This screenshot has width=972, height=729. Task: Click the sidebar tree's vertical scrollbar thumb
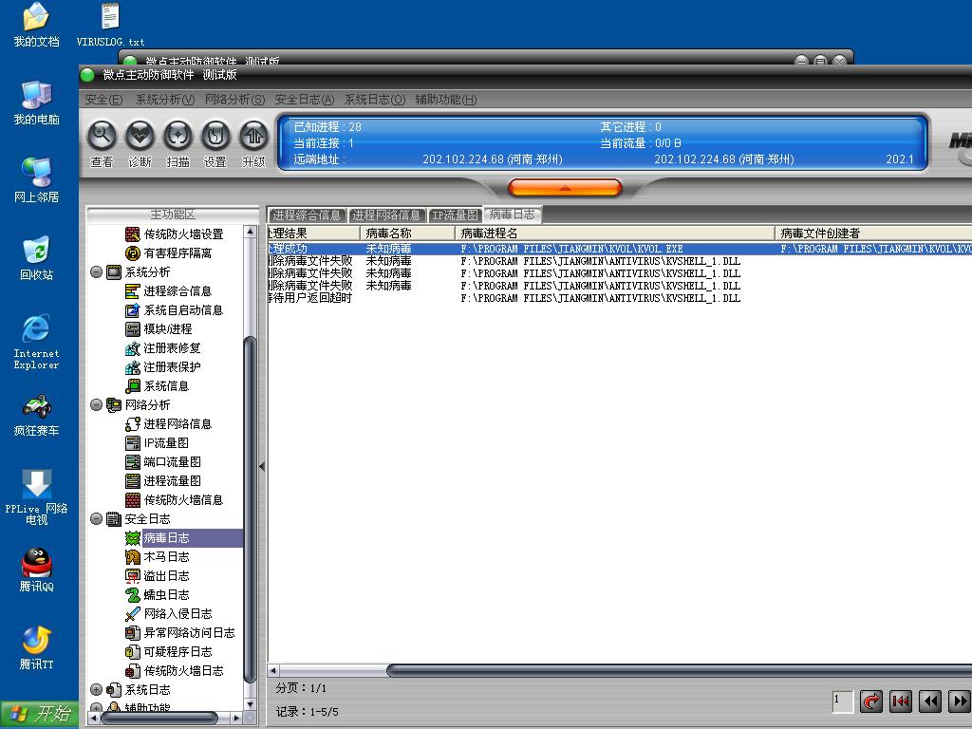(x=250, y=509)
